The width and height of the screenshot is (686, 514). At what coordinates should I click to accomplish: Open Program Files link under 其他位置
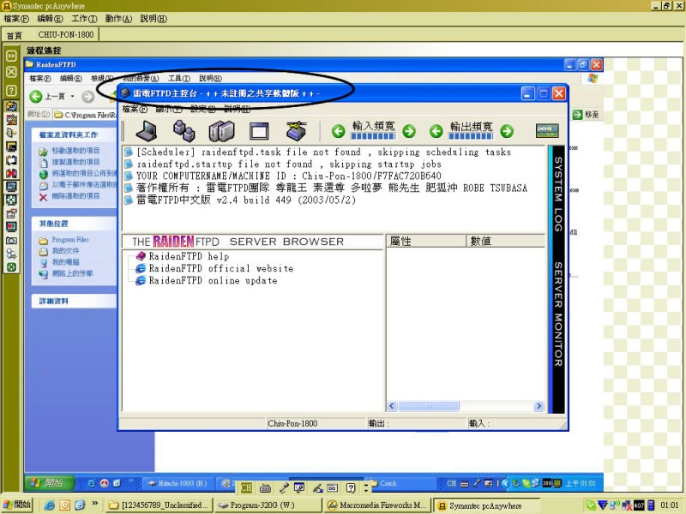(70, 240)
